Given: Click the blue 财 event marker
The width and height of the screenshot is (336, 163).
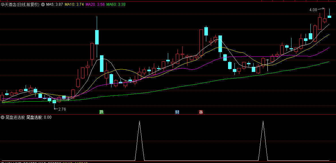Looking at the screenshot, I should 177,112.
